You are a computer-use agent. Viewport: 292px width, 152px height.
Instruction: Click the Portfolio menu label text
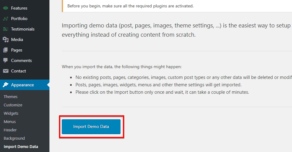(x=19, y=18)
